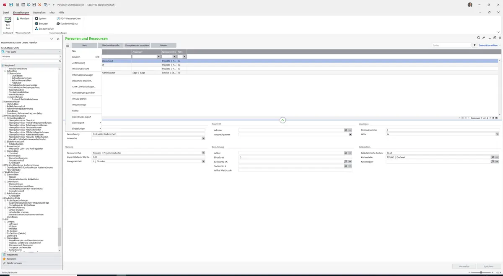503x276 pixels.
Task: Expand the Datensätze wählen dropdown
Action: pyautogui.click(x=490, y=45)
